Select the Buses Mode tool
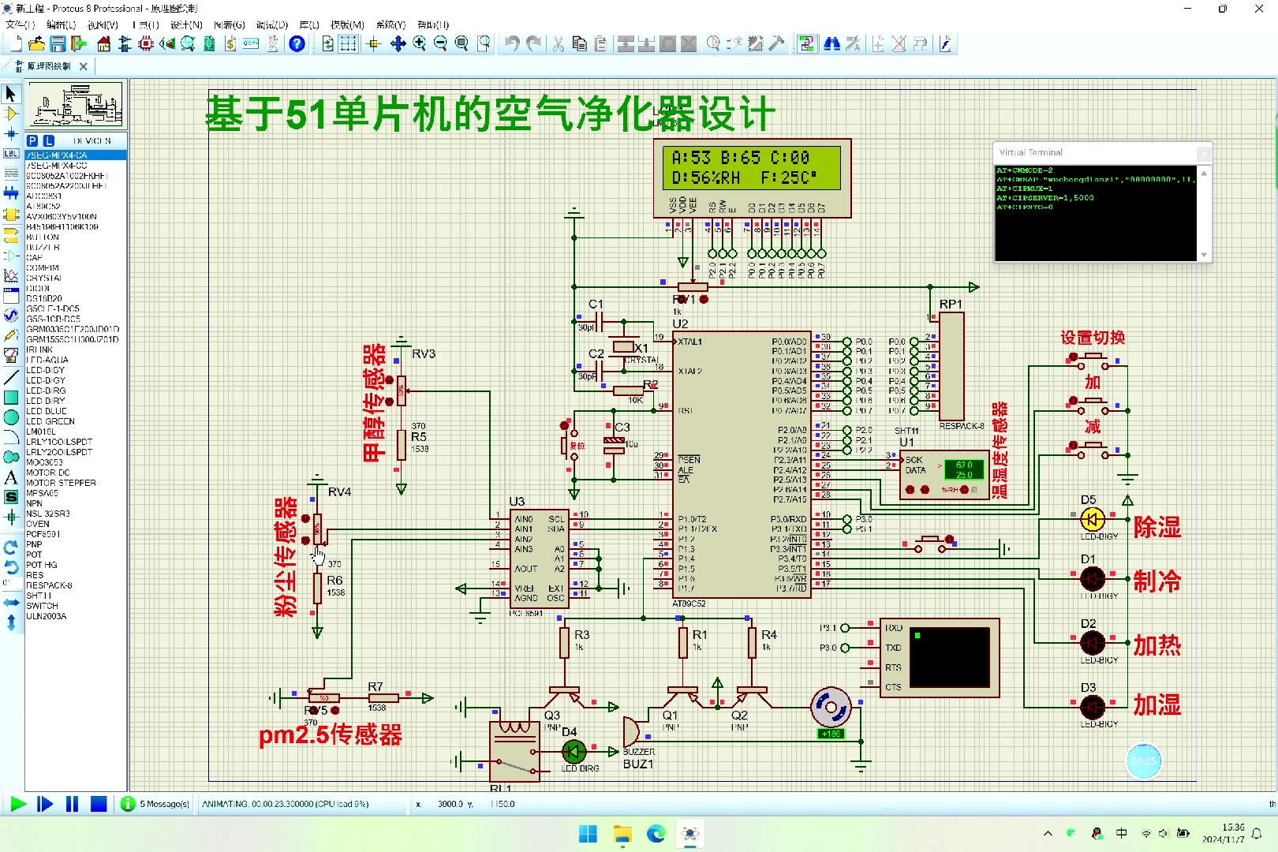Image resolution: width=1278 pixels, height=852 pixels. (10, 192)
